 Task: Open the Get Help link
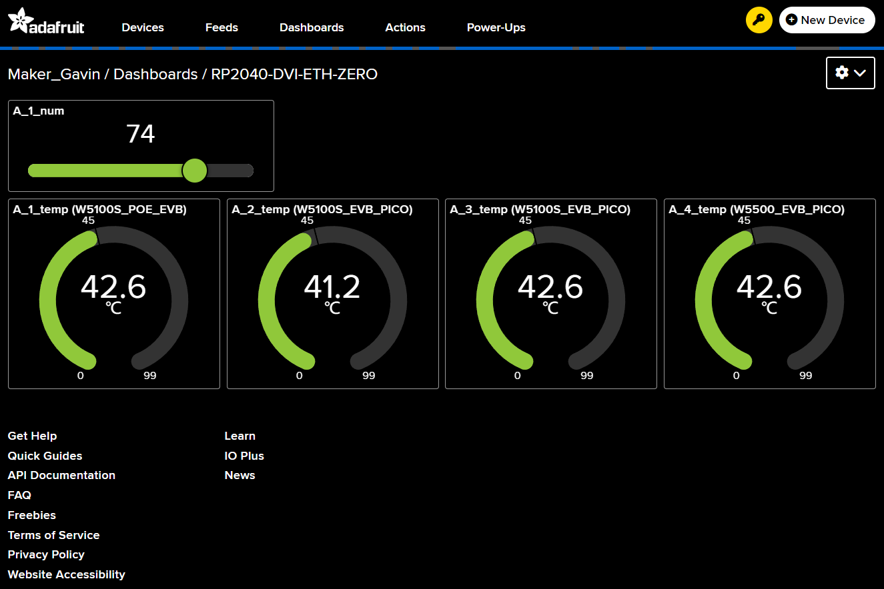tap(32, 436)
